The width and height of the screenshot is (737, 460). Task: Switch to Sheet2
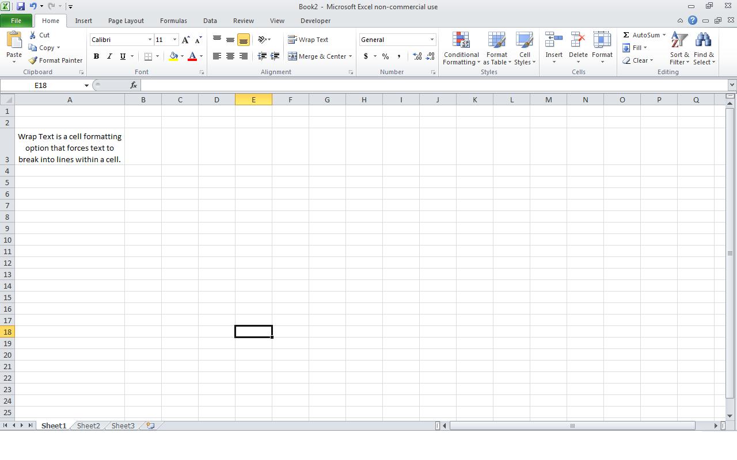[x=88, y=425]
